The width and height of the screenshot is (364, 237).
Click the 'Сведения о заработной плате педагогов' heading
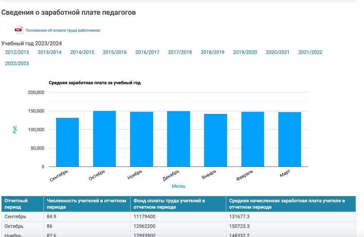coord(68,12)
